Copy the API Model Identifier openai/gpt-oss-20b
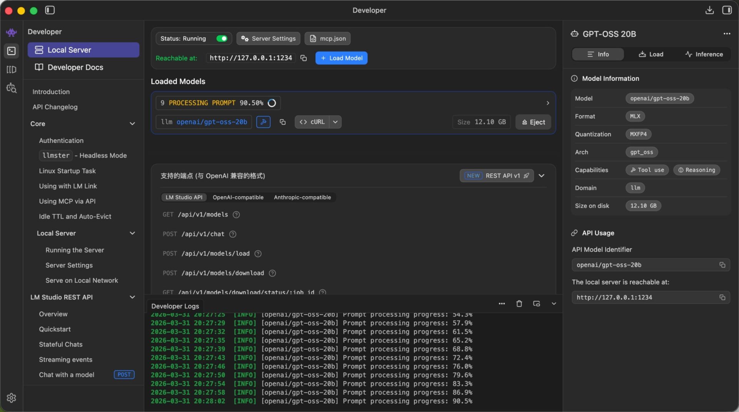Viewport: 739px width, 412px height. pos(722,265)
